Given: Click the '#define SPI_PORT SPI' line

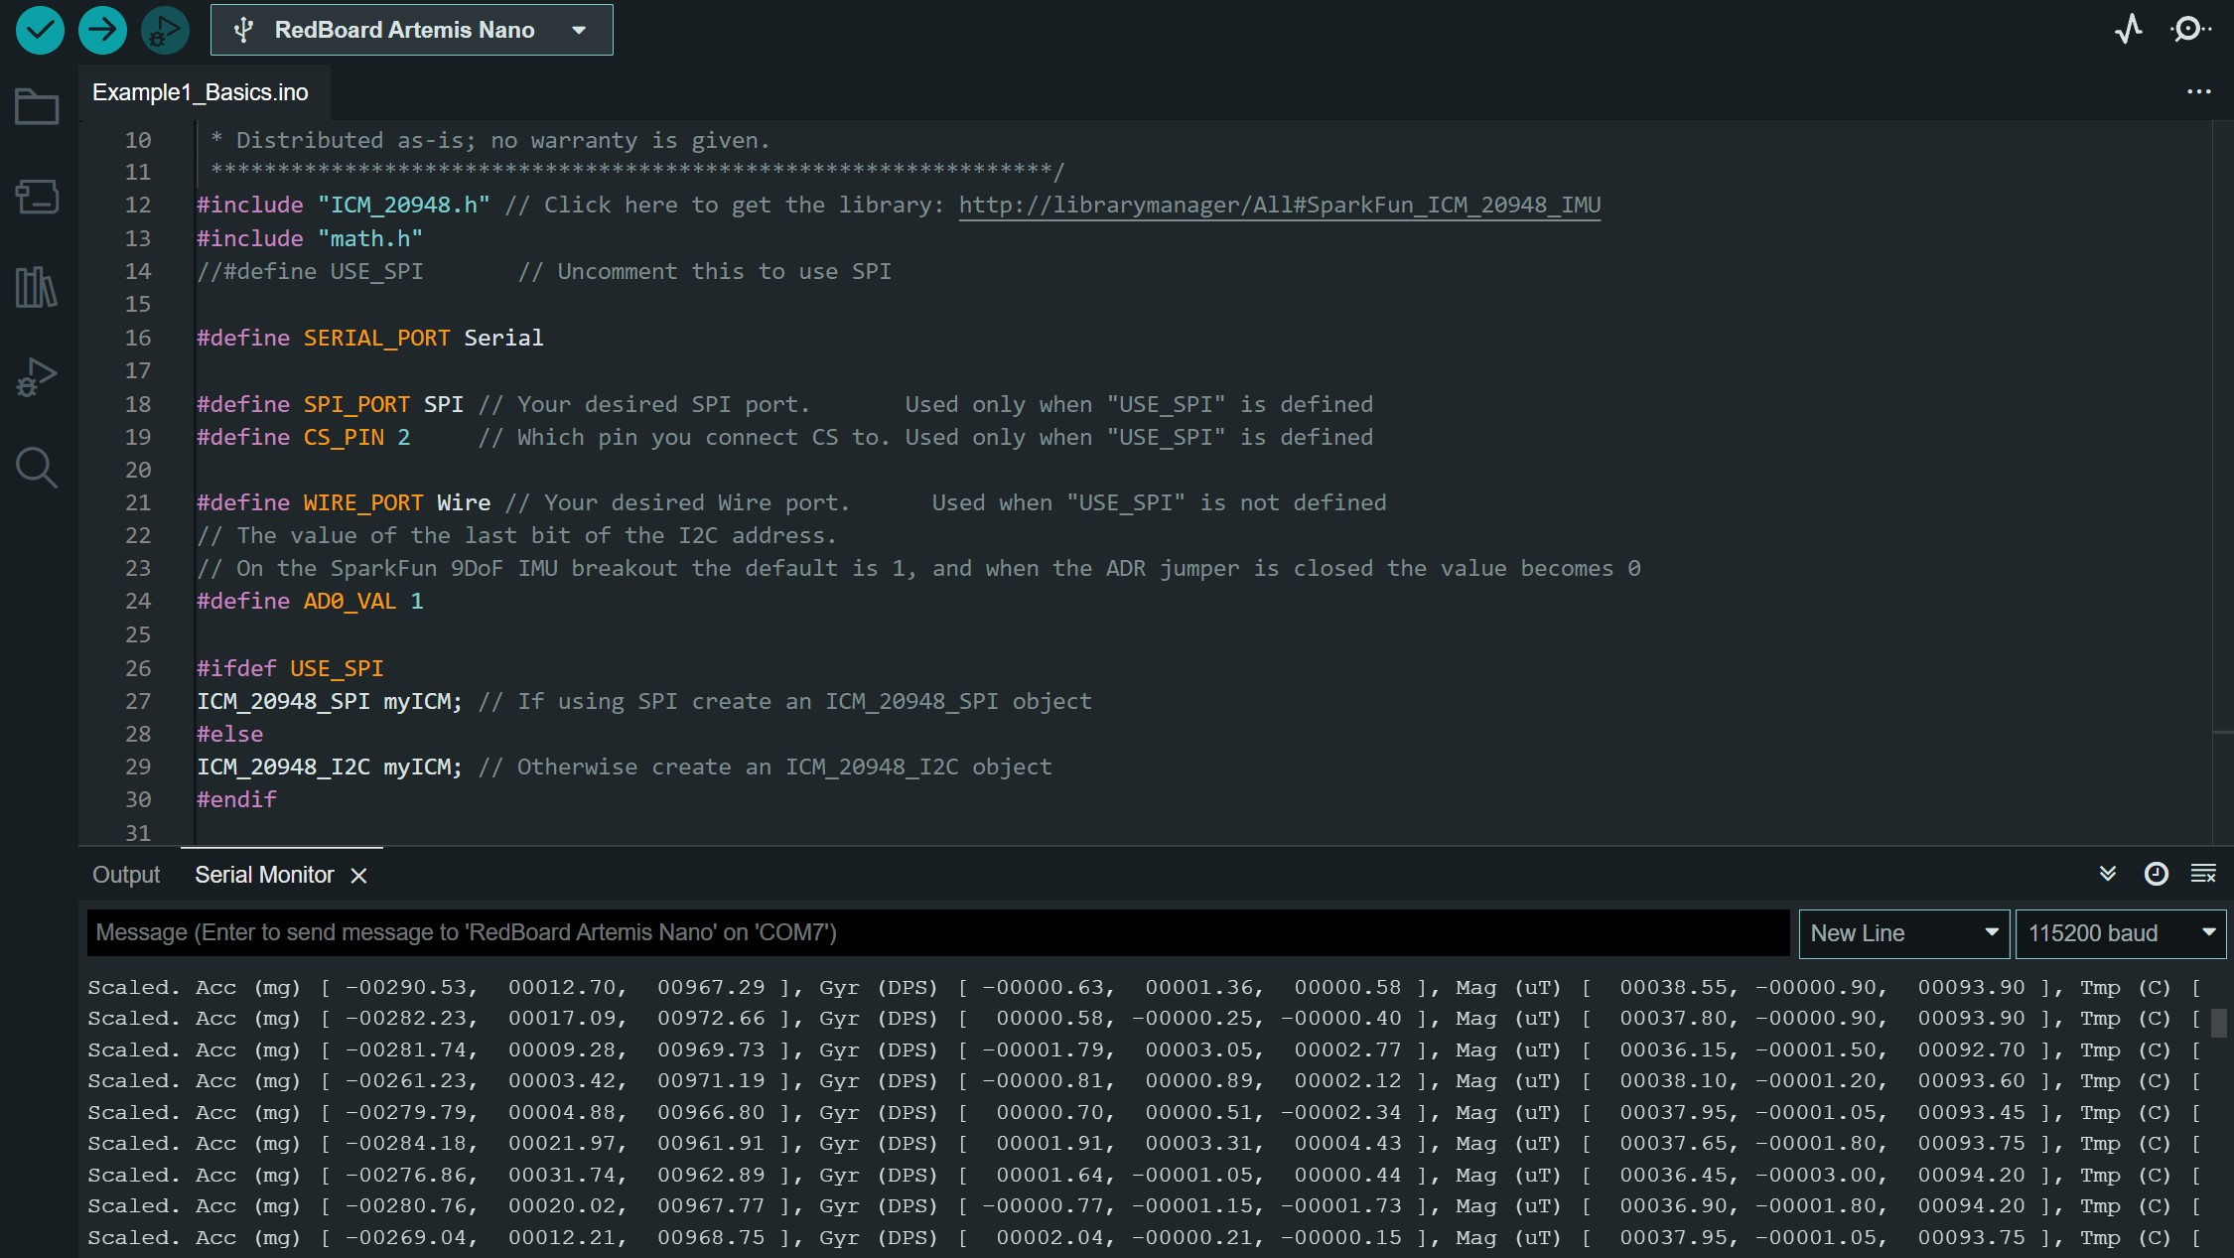Looking at the screenshot, I should [784, 405].
